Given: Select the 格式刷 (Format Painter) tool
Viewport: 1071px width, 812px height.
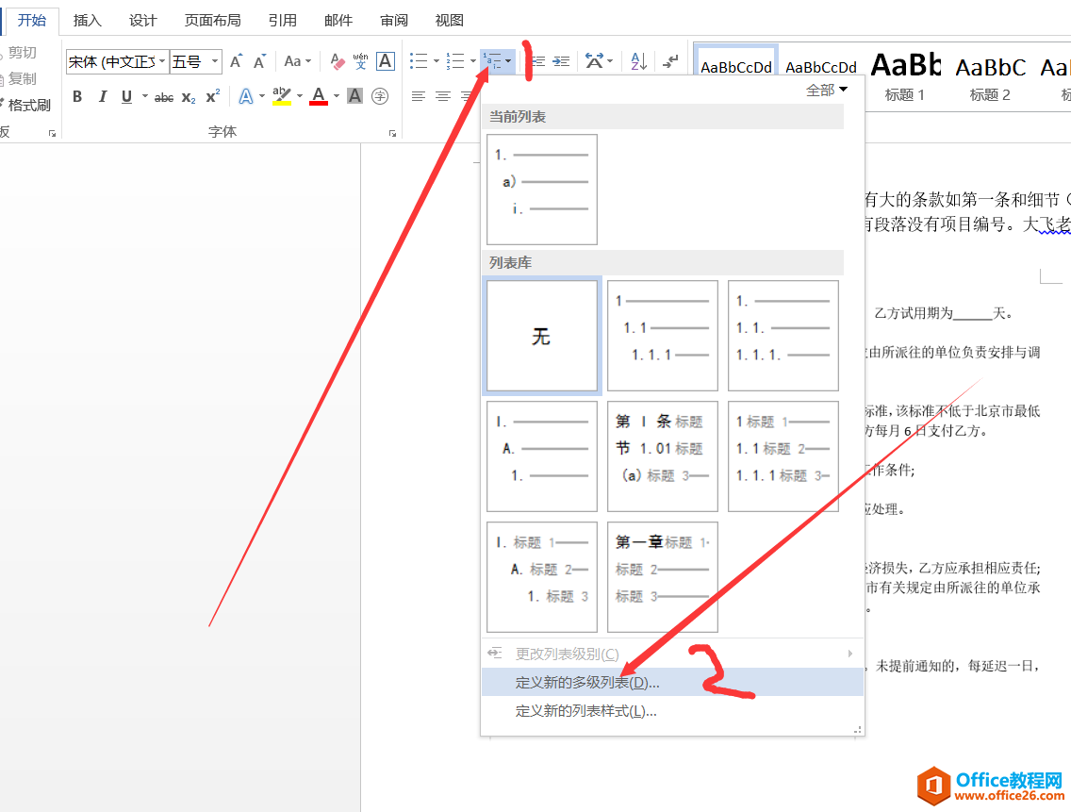Looking at the screenshot, I should (30, 104).
